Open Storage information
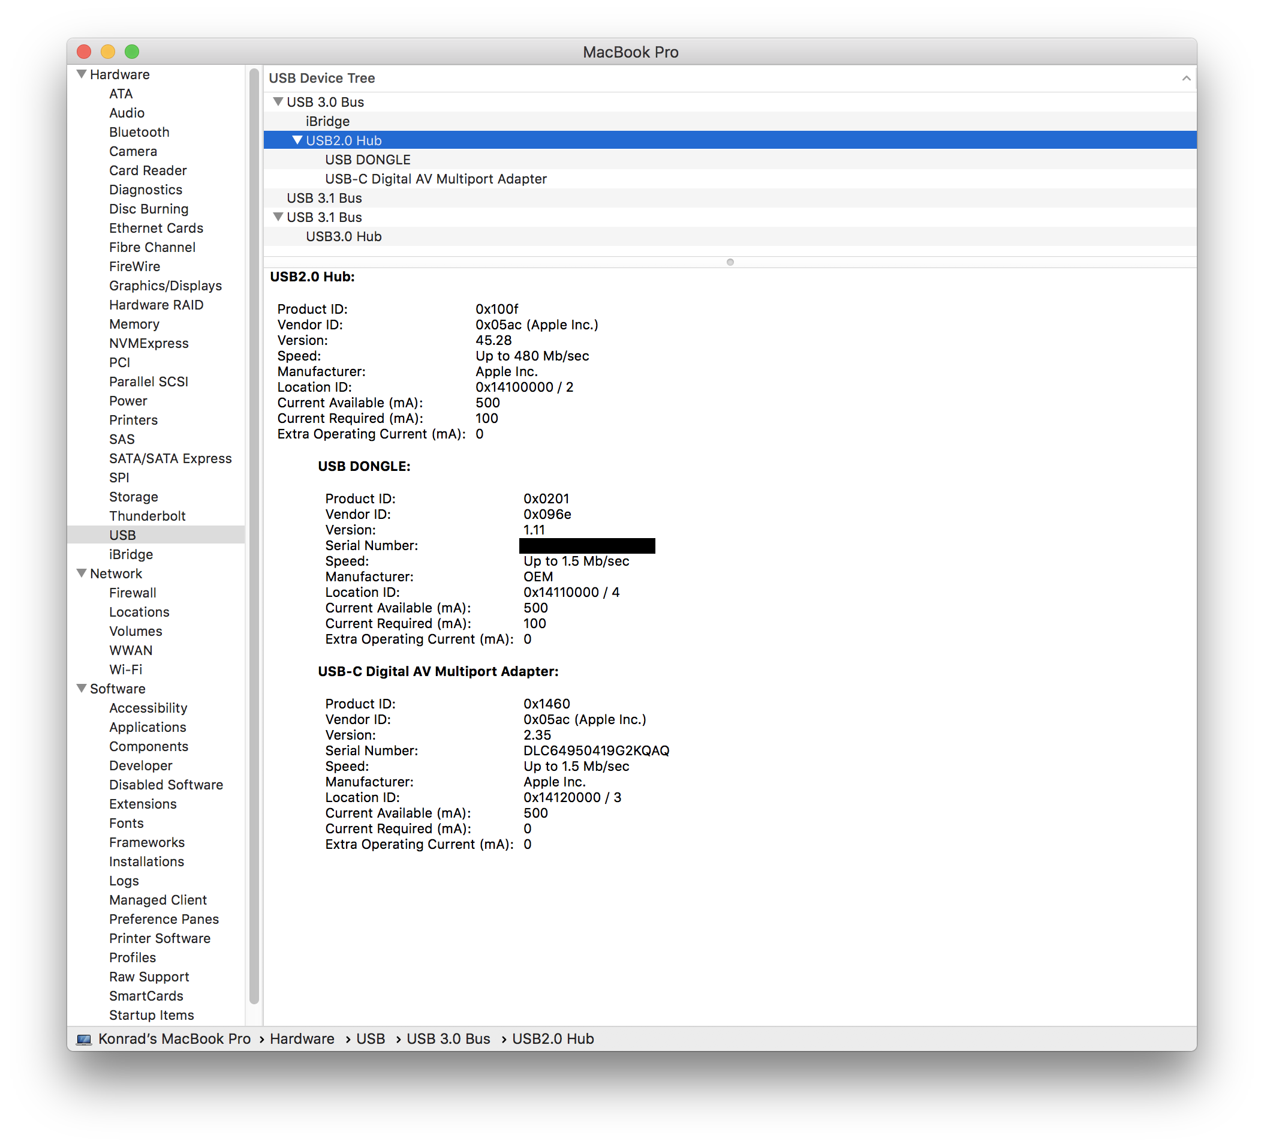 click(134, 497)
